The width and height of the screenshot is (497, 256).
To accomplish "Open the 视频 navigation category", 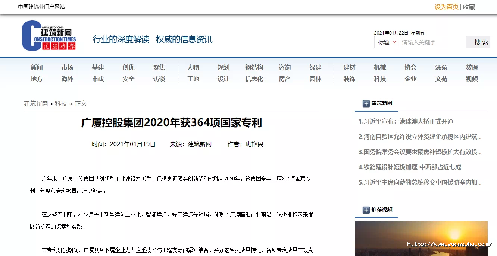I will pos(472,79).
